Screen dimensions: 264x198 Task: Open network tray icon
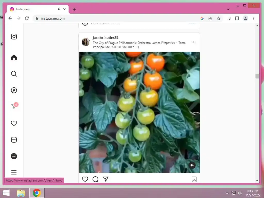(x=233, y=193)
